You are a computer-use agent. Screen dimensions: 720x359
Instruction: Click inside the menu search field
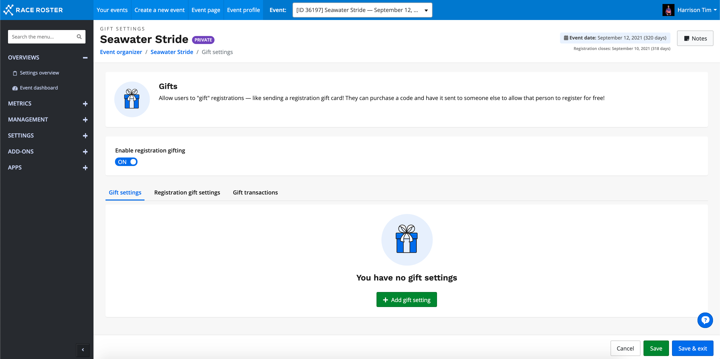click(x=42, y=37)
